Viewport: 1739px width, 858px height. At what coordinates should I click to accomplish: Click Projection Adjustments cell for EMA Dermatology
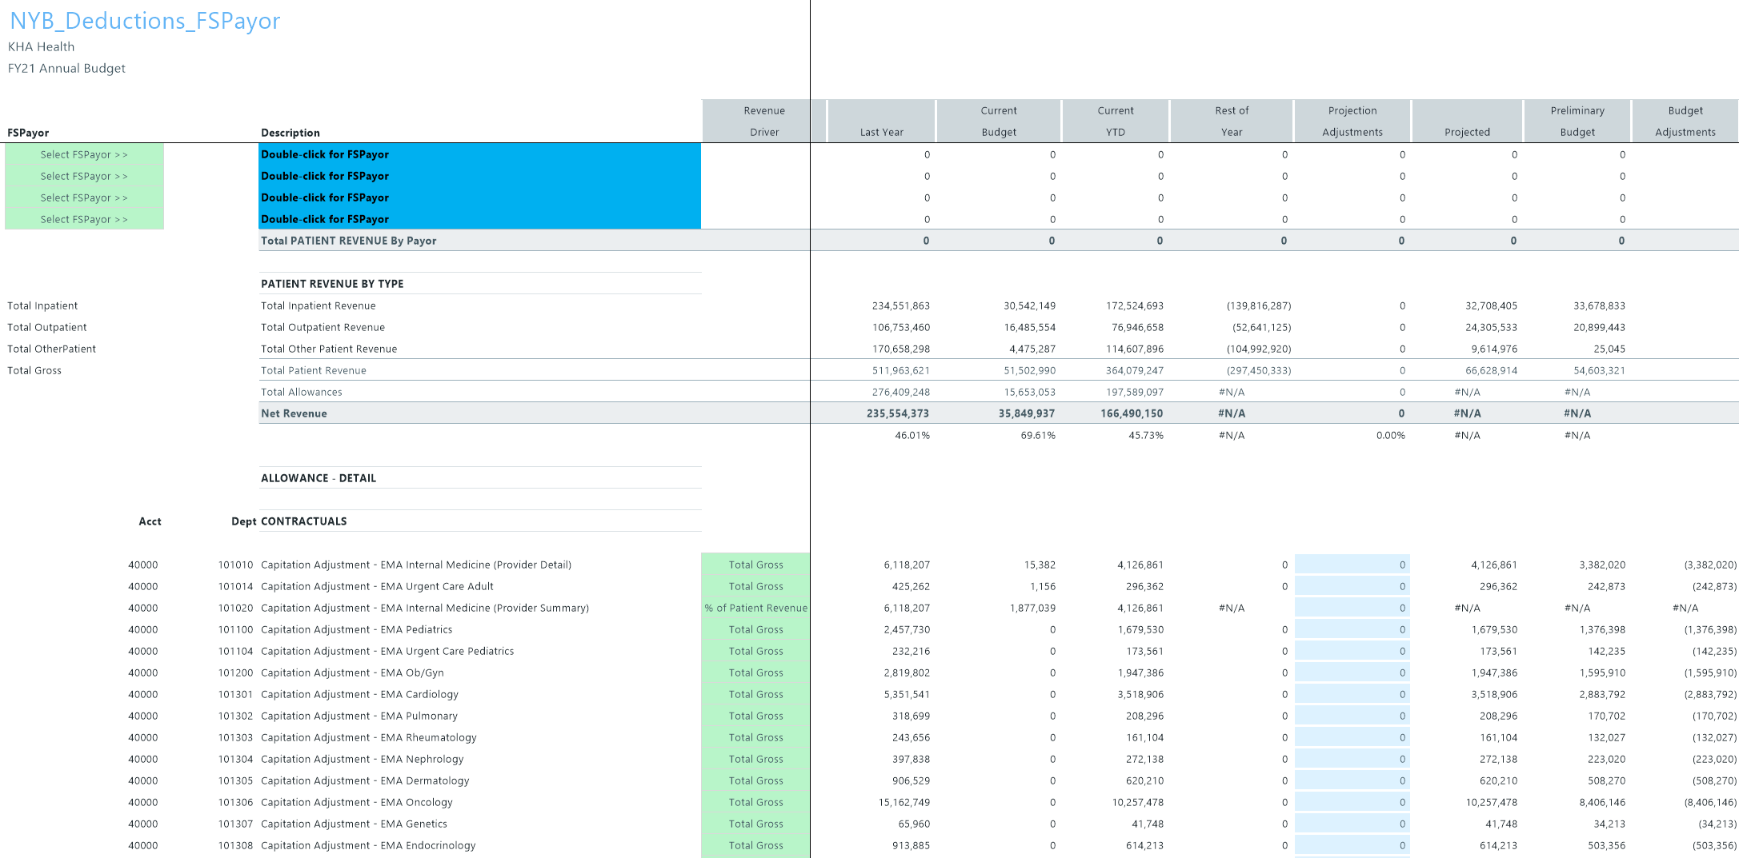click(x=1352, y=780)
